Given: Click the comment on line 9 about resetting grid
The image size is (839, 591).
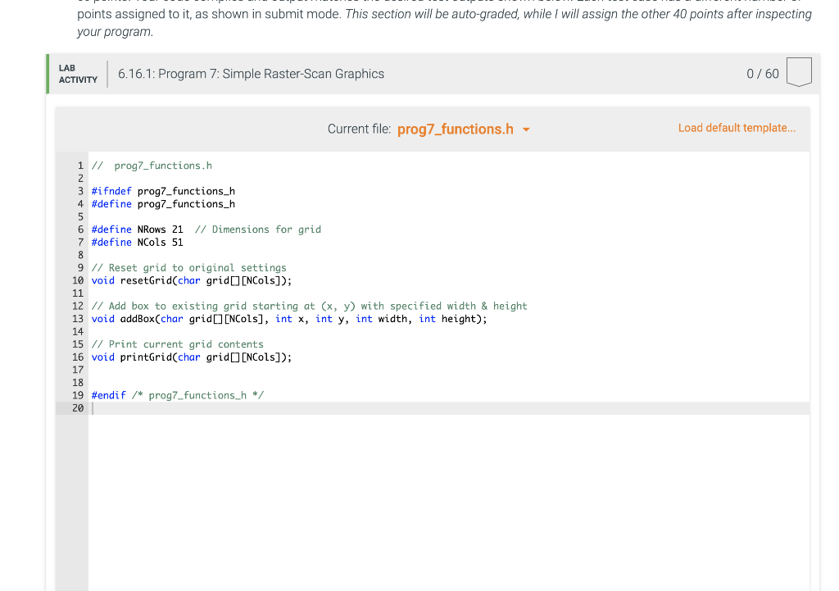Looking at the screenshot, I should point(188,267).
